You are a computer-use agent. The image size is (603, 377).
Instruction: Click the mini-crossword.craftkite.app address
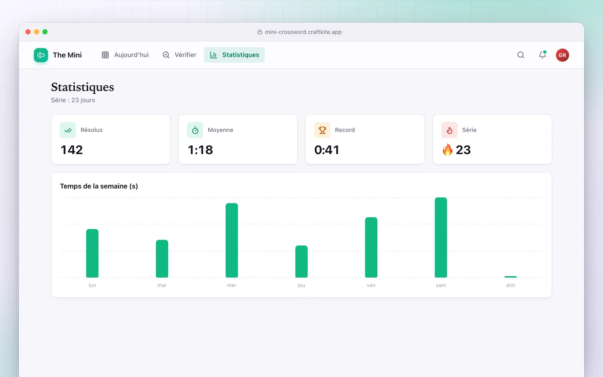point(303,32)
